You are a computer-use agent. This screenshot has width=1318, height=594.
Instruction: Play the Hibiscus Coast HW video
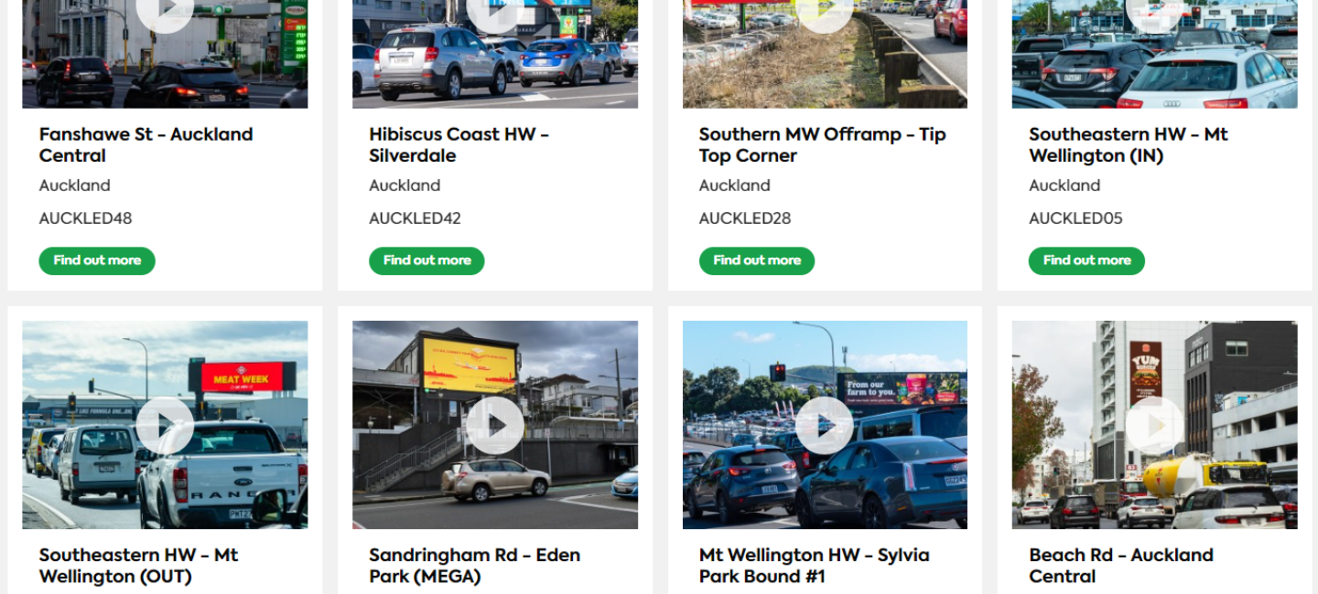click(x=495, y=13)
